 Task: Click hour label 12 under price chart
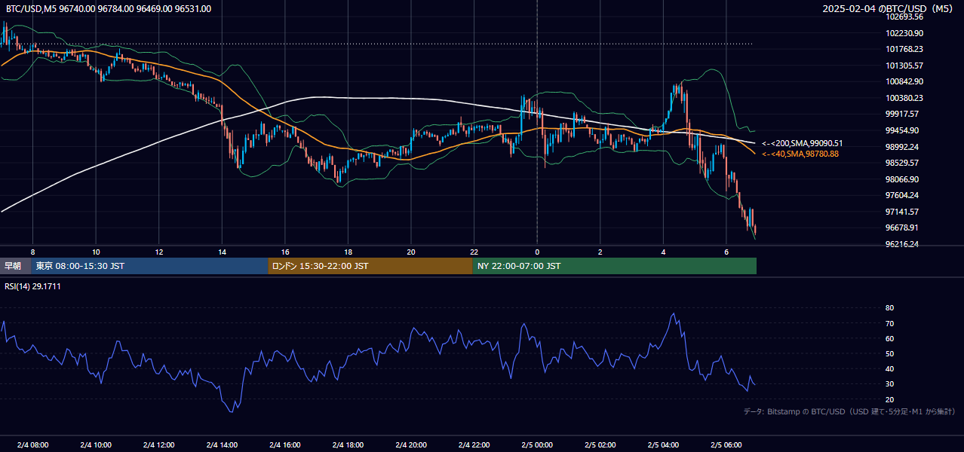[x=158, y=252]
